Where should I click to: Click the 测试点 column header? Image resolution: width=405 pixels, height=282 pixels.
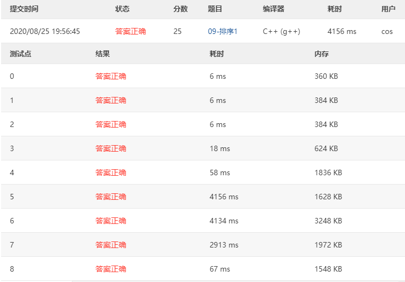pos(20,54)
